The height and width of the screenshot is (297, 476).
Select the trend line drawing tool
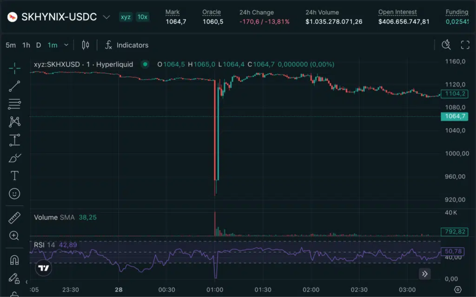(x=14, y=86)
